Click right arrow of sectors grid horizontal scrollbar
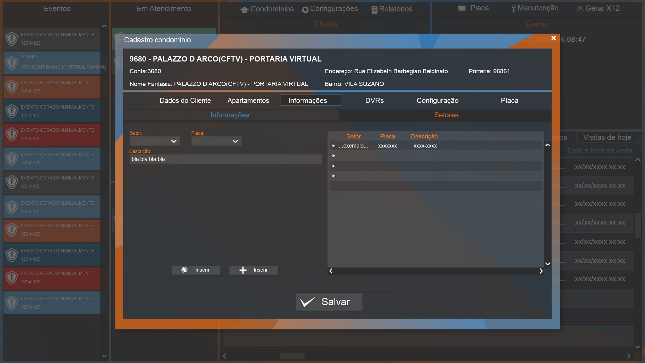Screen dimensions: 645x363 (x=541, y=271)
